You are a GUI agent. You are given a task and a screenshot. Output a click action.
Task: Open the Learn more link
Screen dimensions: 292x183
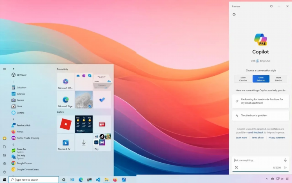click(x=241, y=138)
